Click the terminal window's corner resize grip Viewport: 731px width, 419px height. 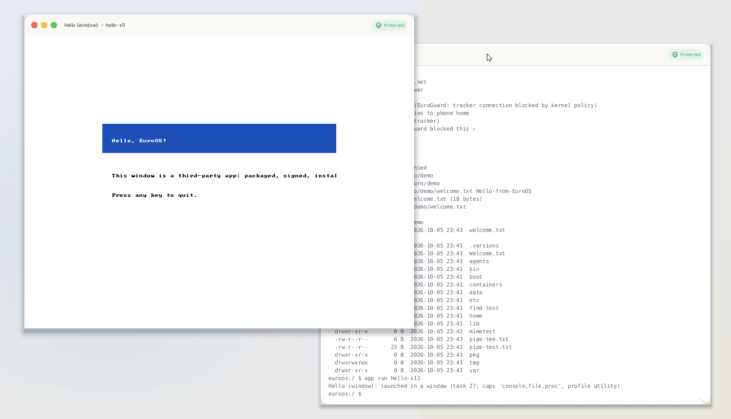click(704, 400)
